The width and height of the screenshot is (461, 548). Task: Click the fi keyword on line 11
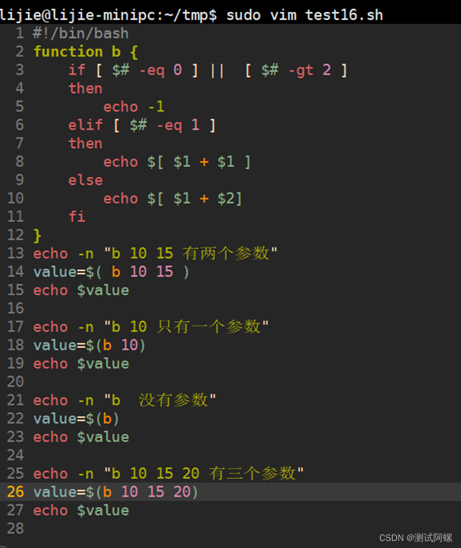[77, 216]
